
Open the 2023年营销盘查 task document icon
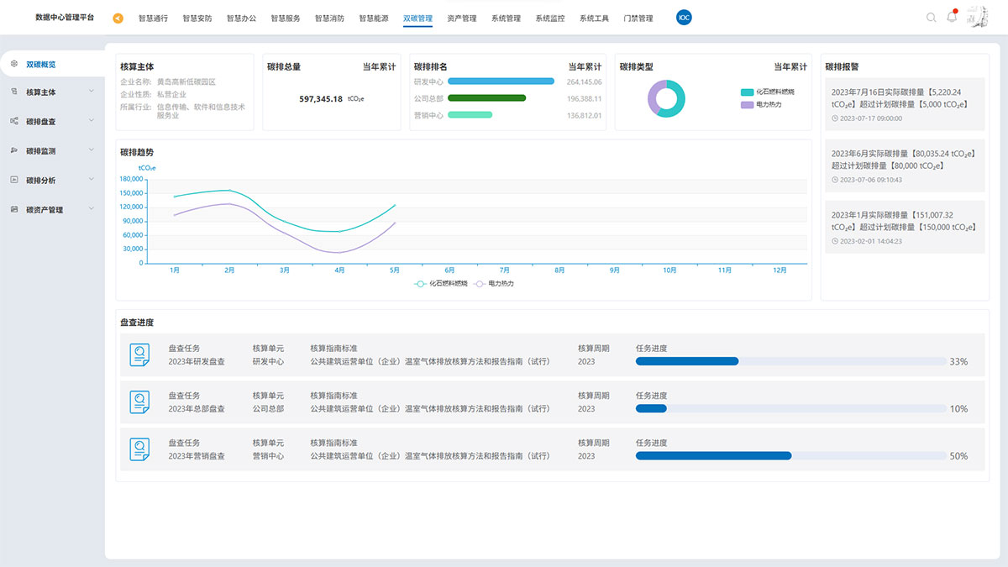pos(139,449)
